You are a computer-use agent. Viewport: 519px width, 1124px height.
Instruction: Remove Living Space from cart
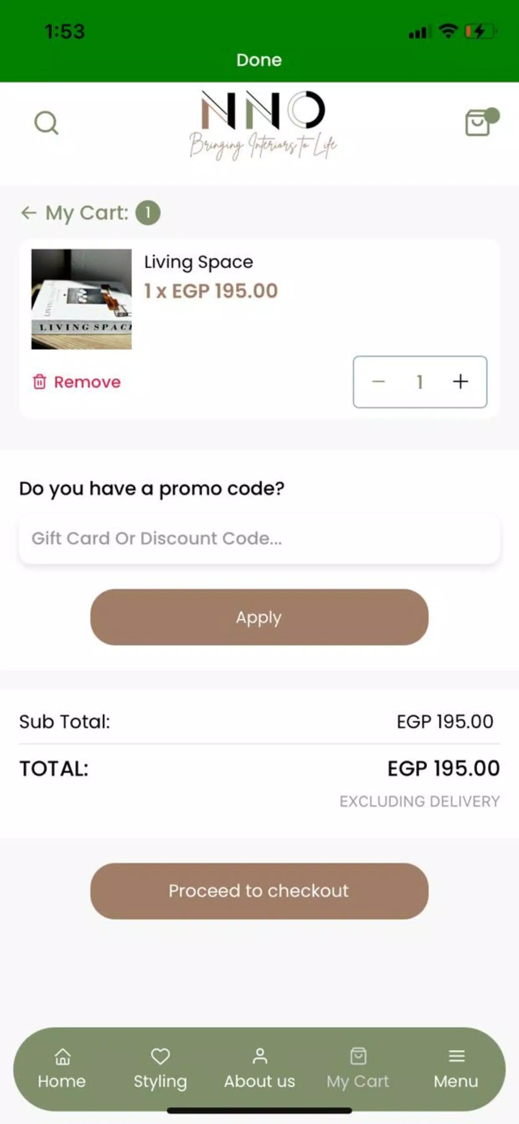pyautogui.click(x=77, y=382)
